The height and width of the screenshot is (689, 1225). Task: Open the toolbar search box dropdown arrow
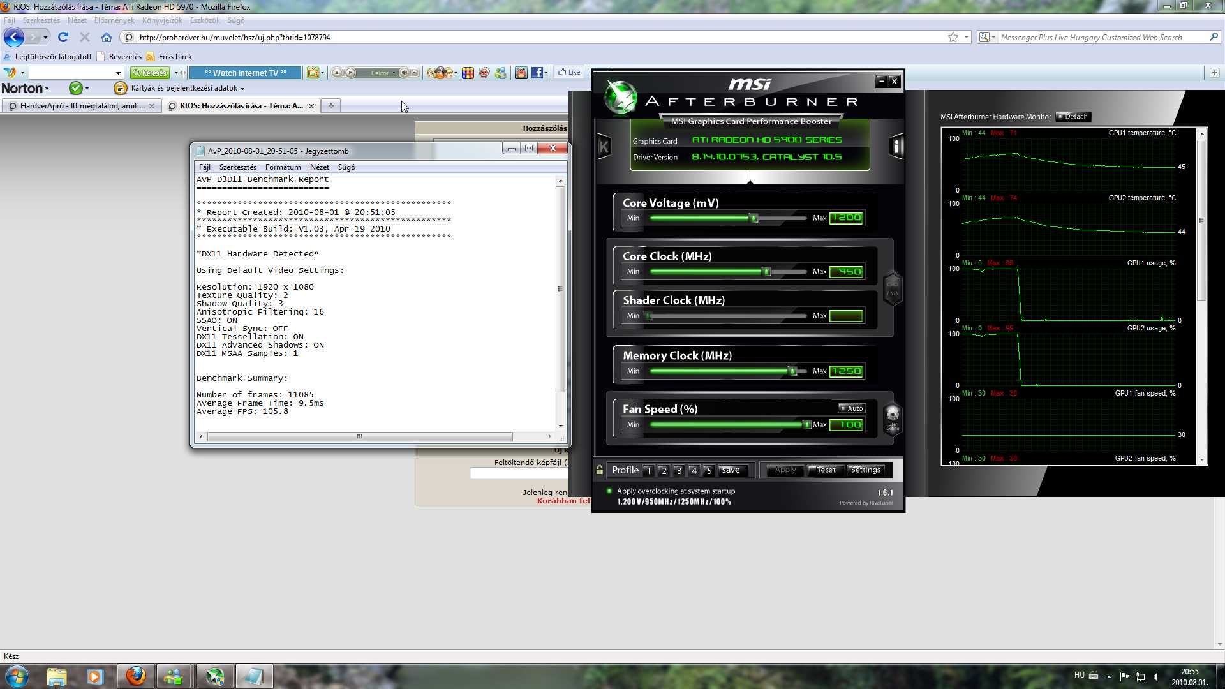coord(117,73)
